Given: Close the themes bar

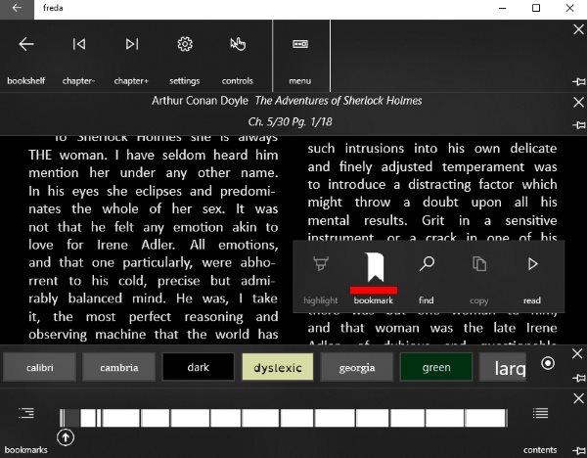Looking at the screenshot, I should [577, 353].
